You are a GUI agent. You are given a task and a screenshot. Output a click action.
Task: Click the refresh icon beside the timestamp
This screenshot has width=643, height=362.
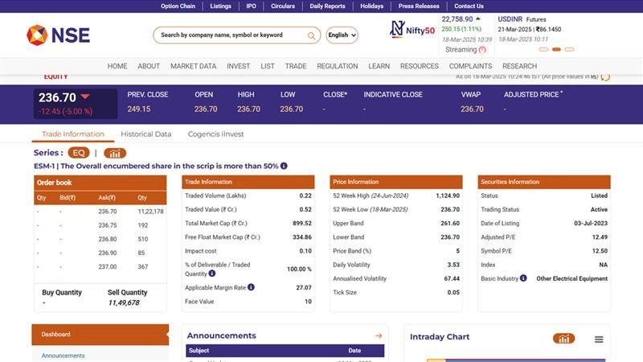605,77
